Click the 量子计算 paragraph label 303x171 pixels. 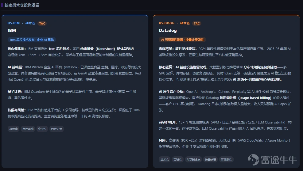[15, 92]
